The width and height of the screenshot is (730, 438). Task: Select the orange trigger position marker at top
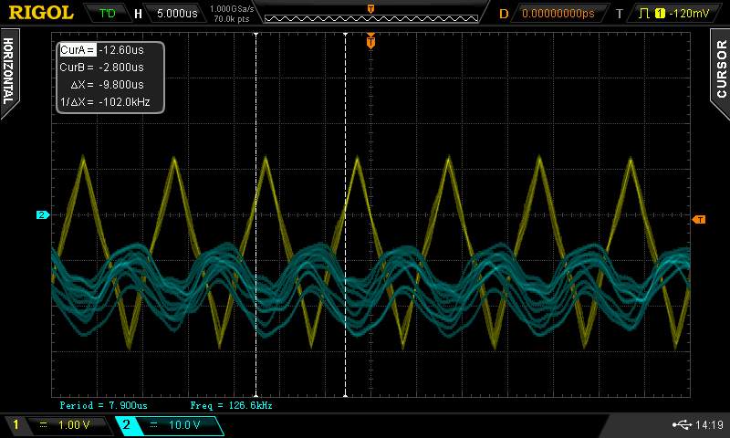pos(370,42)
